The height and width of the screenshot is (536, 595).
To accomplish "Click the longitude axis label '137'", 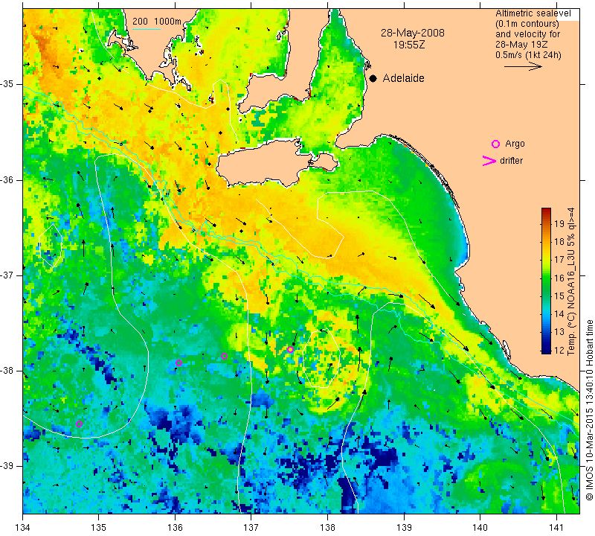I will pos(251,528).
